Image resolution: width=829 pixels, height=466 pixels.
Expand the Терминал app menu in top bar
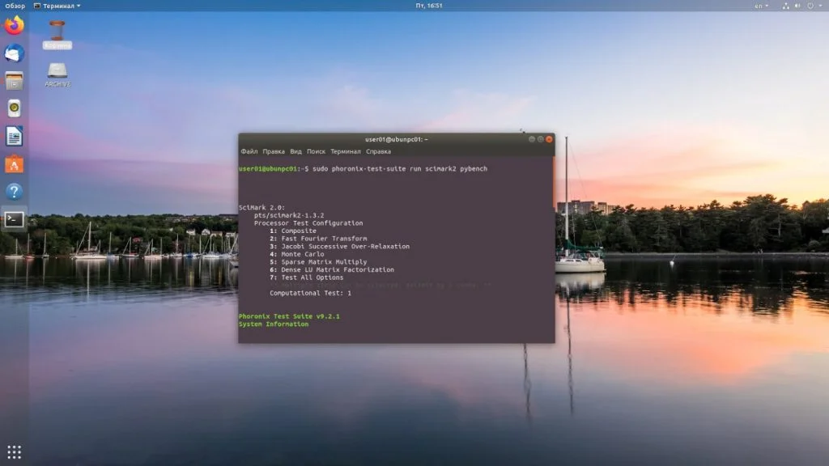coord(57,6)
